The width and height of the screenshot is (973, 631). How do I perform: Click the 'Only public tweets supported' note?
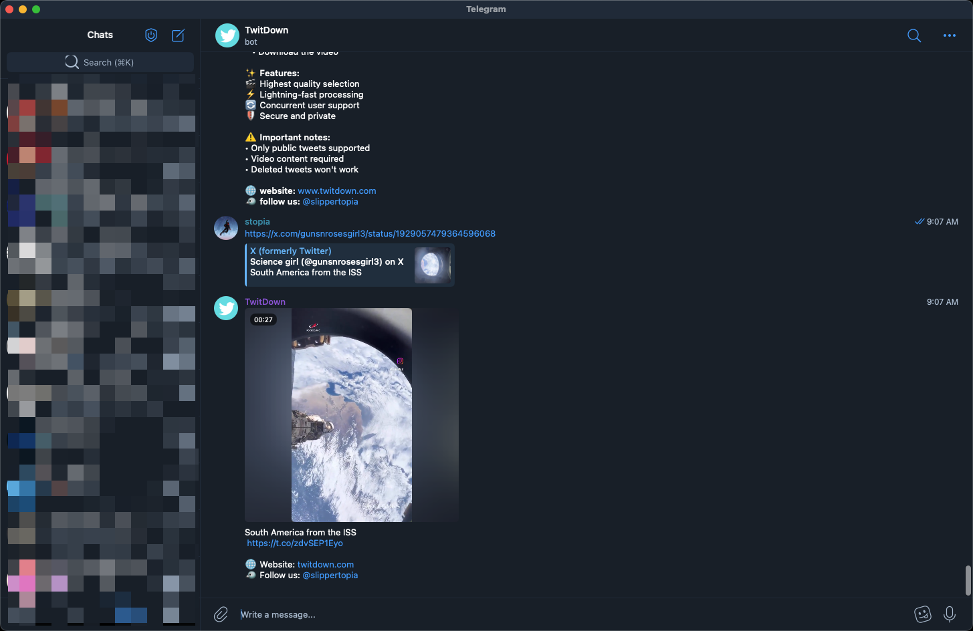click(x=308, y=148)
